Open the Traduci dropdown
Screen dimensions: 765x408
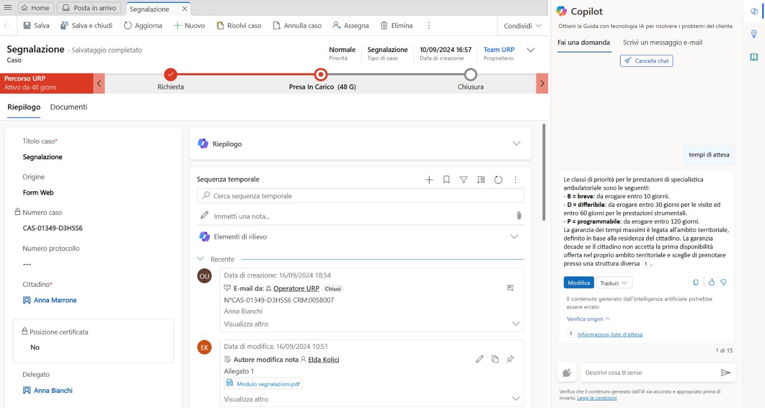tap(614, 283)
